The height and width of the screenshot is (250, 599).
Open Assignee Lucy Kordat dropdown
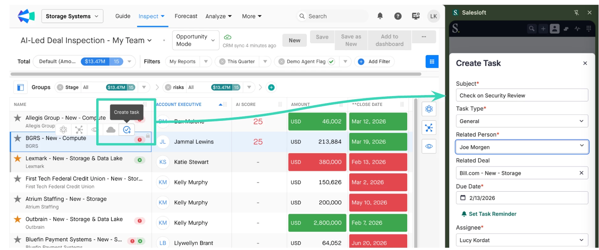click(522, 240)
